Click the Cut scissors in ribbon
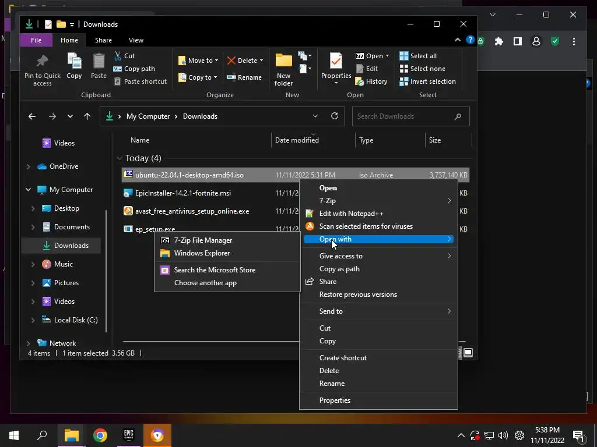The height and width of the screenshot is (447, 597). pyautogui.click(x=118, y=56)
